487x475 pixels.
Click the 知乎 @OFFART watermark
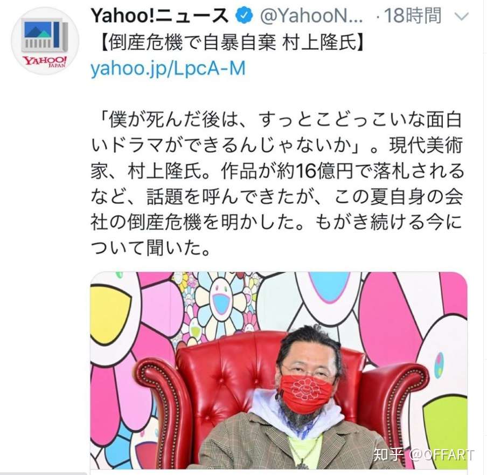[423, 455]
